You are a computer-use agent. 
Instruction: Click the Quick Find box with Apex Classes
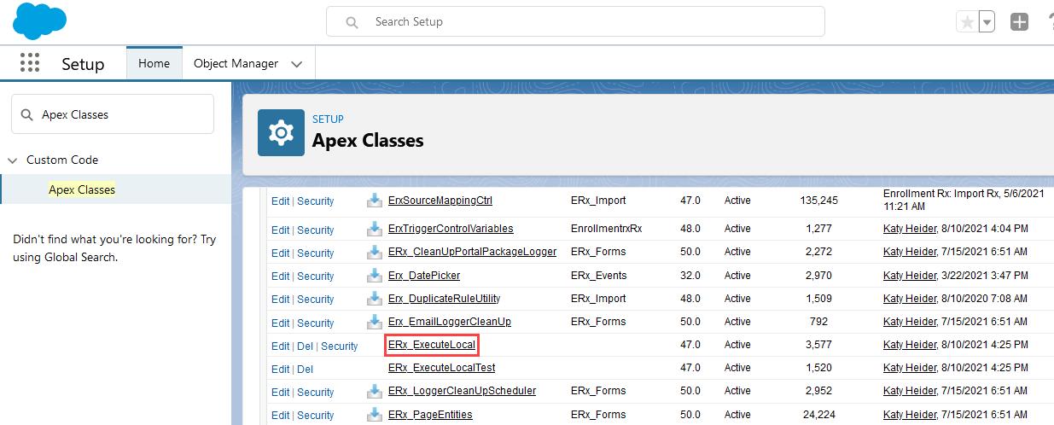(113, 114)
